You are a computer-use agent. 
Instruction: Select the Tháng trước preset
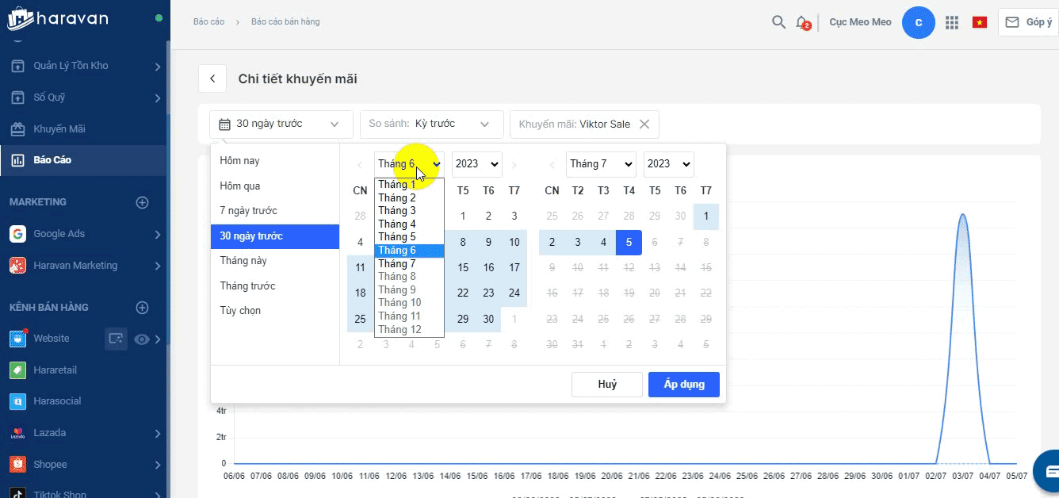click(248, 285)
